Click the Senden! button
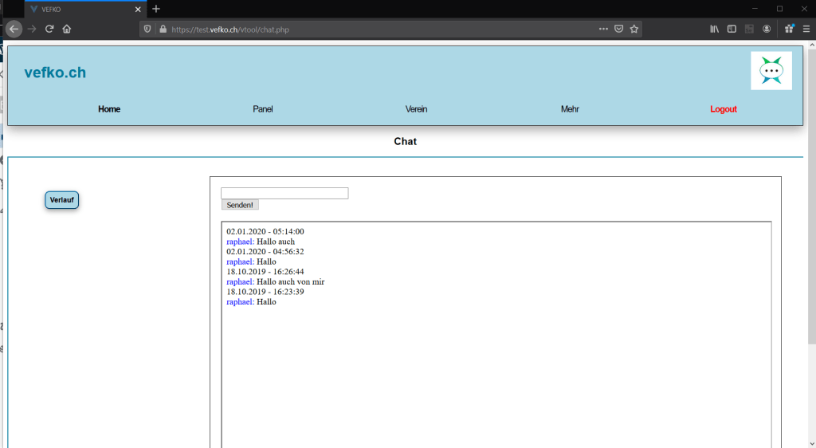 click(x=240, y=205)
